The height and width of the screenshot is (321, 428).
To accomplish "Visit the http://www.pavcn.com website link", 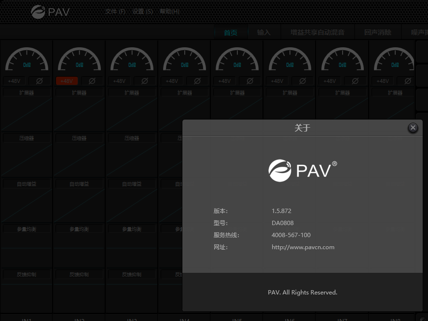I will pyautogui.click(x=303, y=247).
